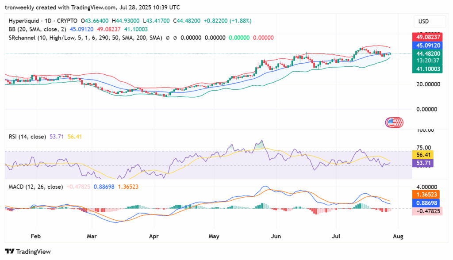The image size is (453, 260).
Task: Click the tronweekly TradingView.com attribution text
Action: click(92, 8)
